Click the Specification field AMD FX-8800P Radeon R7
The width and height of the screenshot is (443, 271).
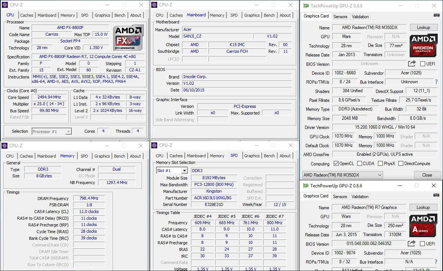click(x=88, y=57)
